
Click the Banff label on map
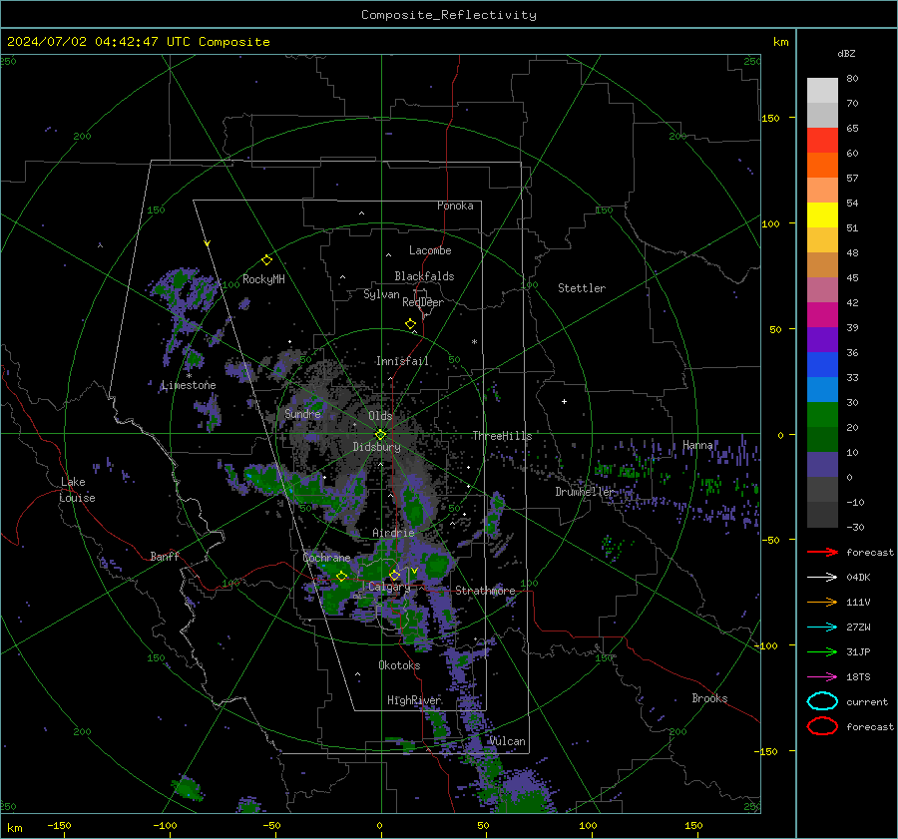click(165, 556)
